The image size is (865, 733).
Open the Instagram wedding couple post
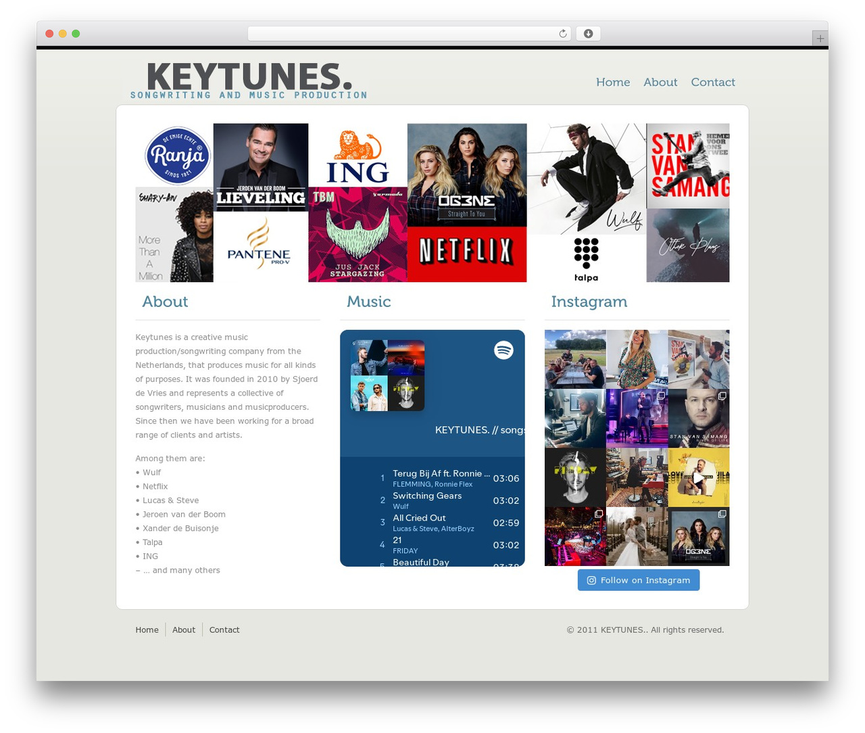pyautogui.click(x=637, y=536)
